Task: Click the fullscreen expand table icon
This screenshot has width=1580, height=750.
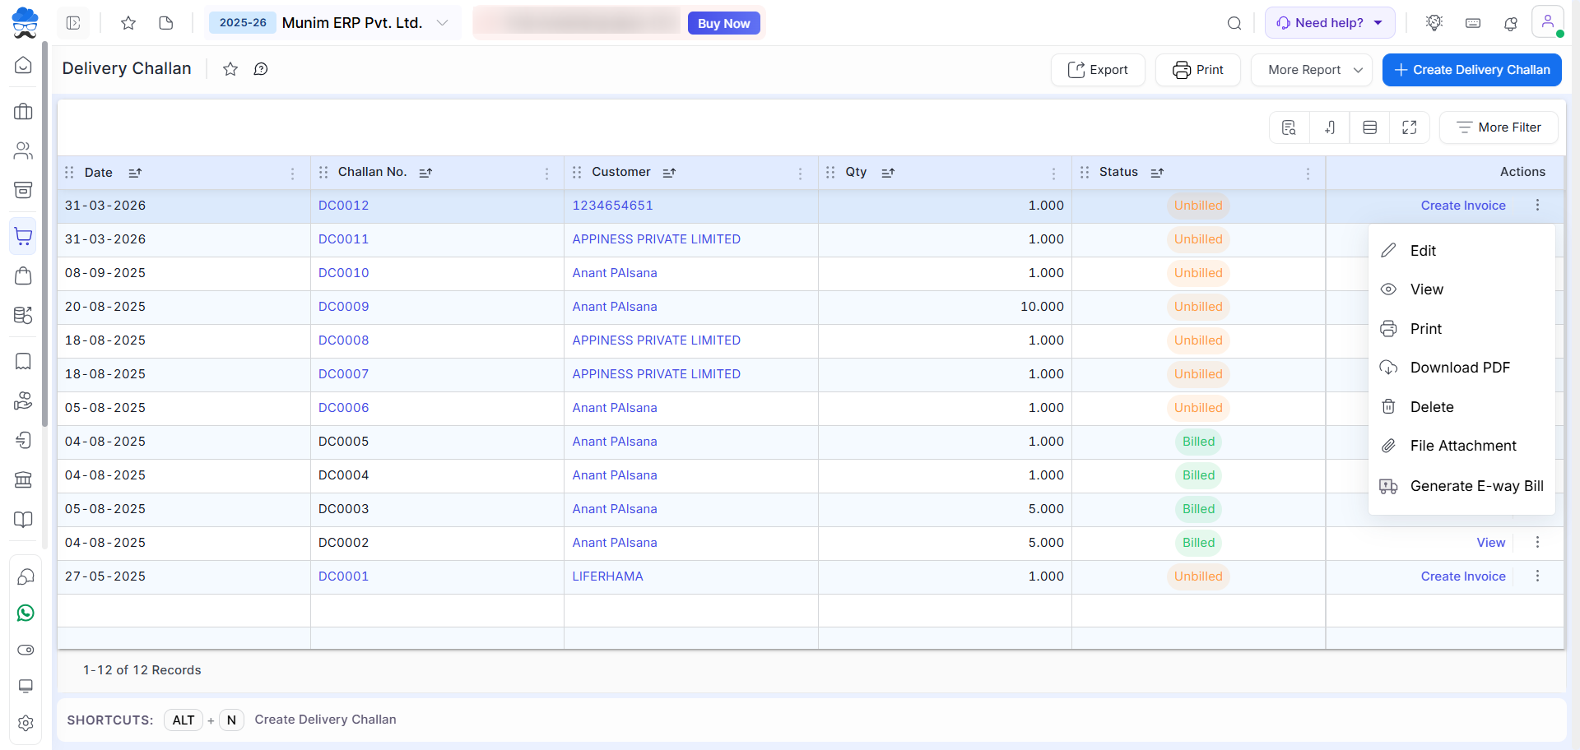Action: coord(1409,127)
